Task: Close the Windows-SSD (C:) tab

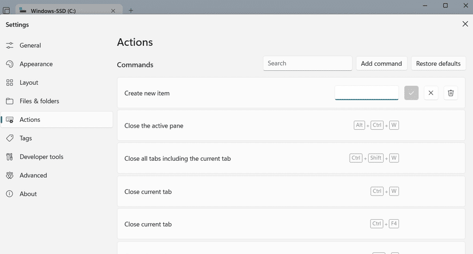Action: coord(113,11)
